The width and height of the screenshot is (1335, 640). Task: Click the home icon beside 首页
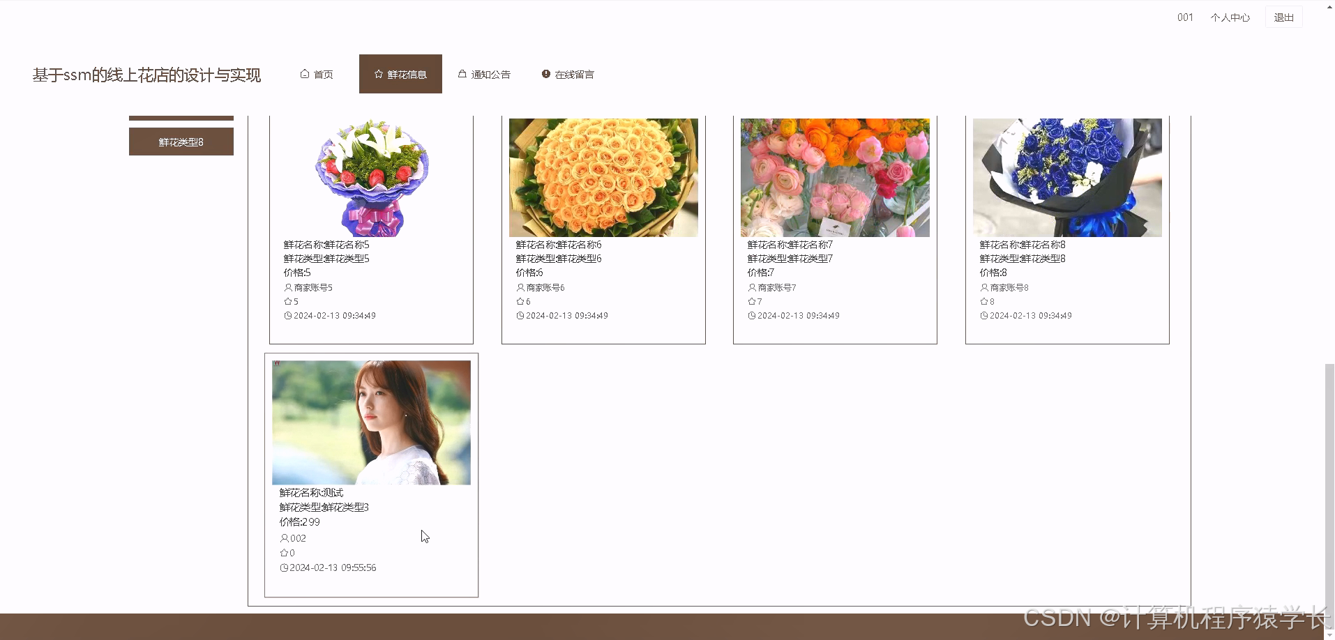click(x=305, y=73)
